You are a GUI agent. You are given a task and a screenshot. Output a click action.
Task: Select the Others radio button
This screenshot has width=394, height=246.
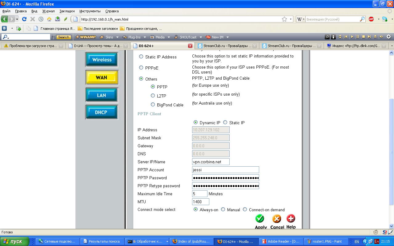(x=141, y=79)
